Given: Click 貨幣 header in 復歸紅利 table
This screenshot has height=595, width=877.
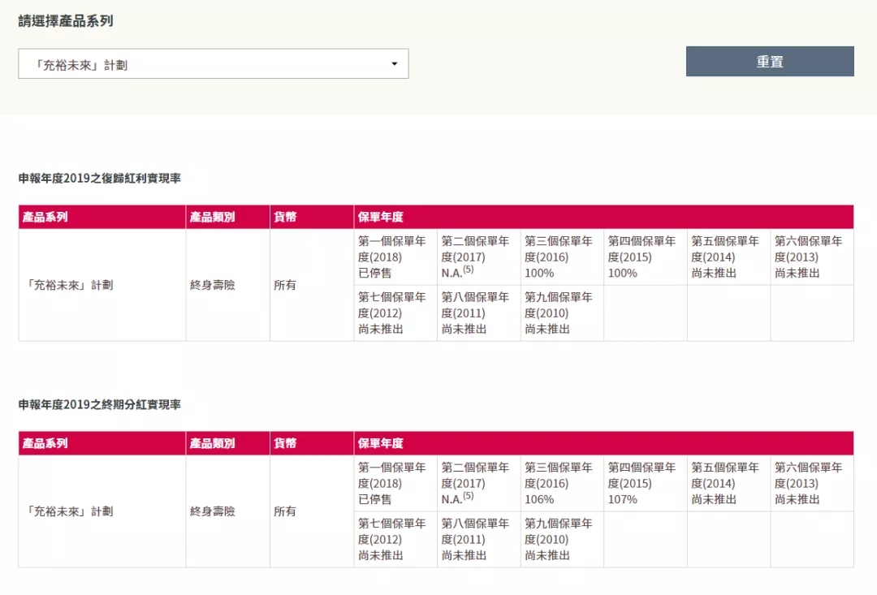Looking at the screenshot, I should [x=312, y=217].
